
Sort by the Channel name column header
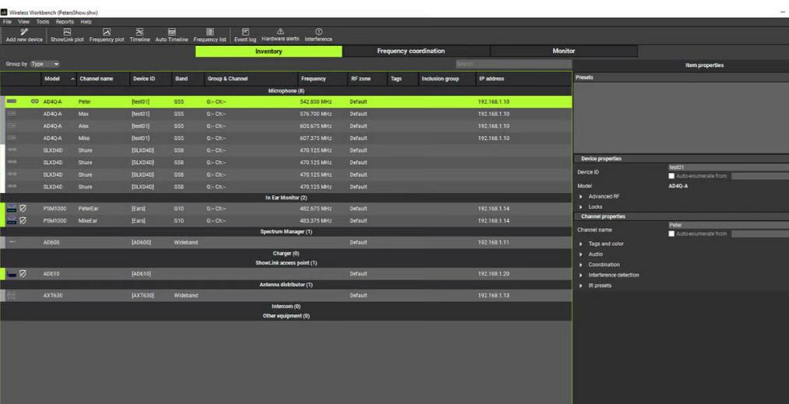103,79
